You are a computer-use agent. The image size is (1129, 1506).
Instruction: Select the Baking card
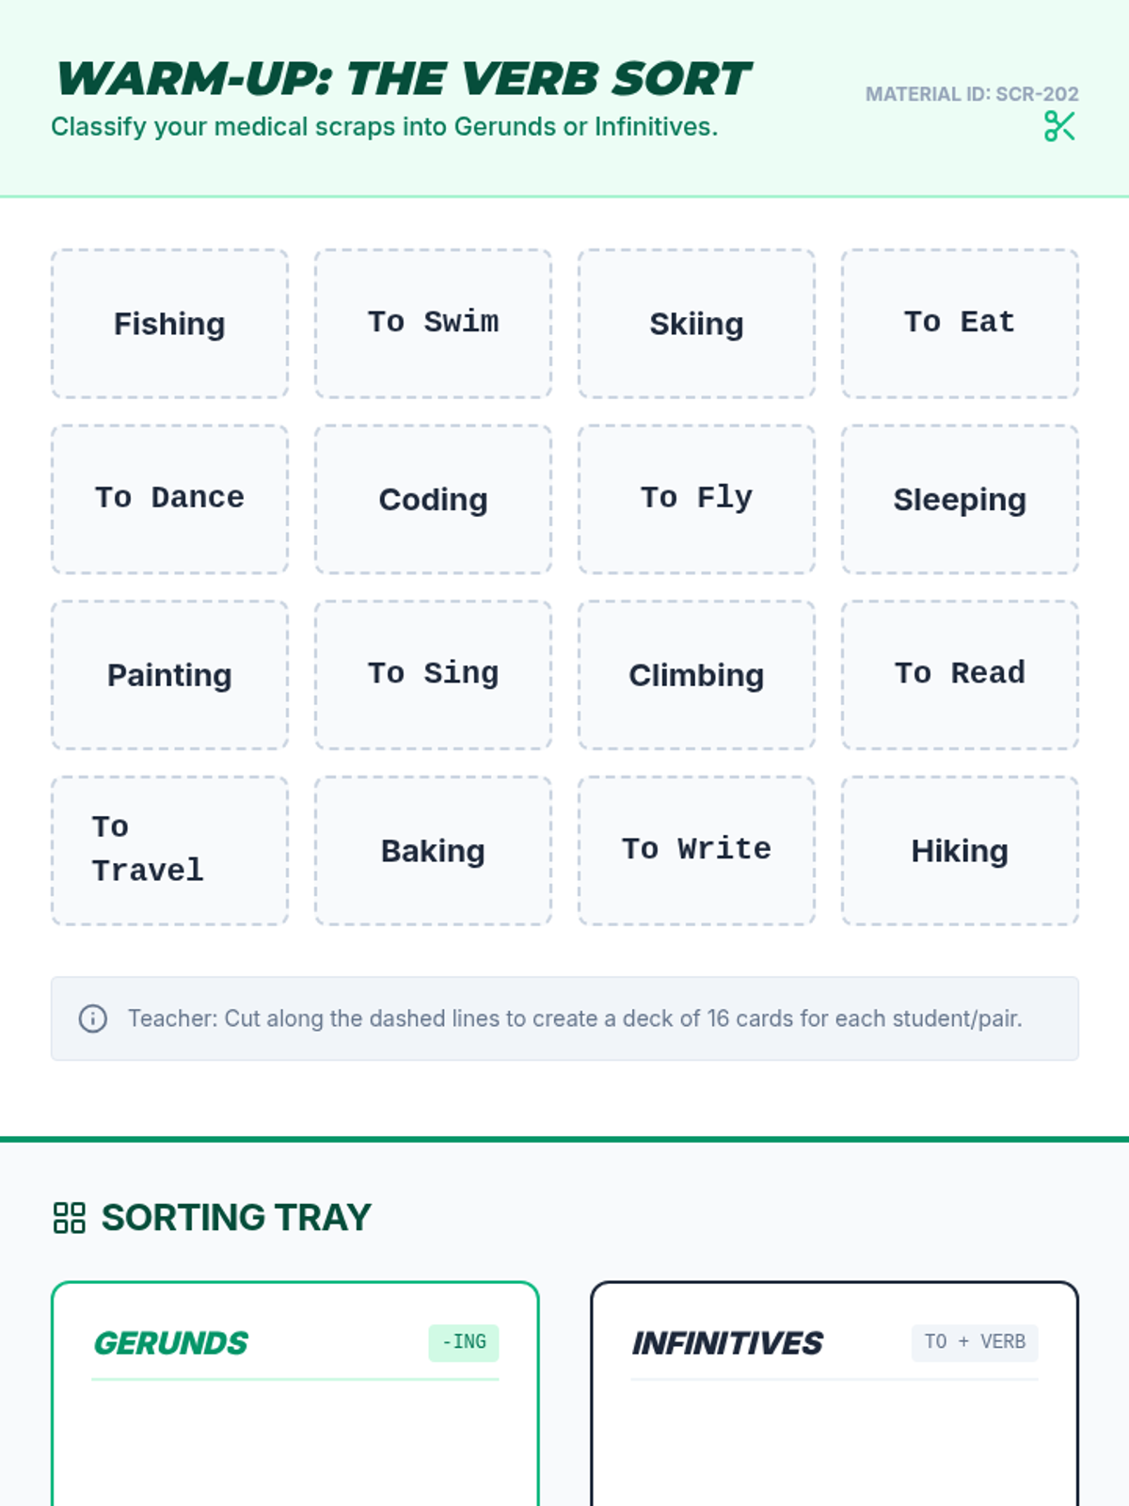pyautogui.click(x=433, y=850)
